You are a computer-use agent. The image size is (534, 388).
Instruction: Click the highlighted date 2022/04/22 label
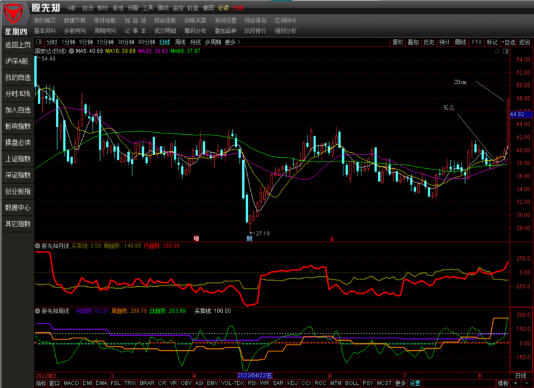point(255,376)
